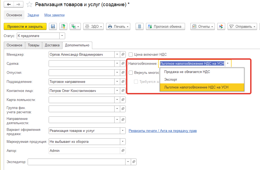Open the Доставка tab

52,45
